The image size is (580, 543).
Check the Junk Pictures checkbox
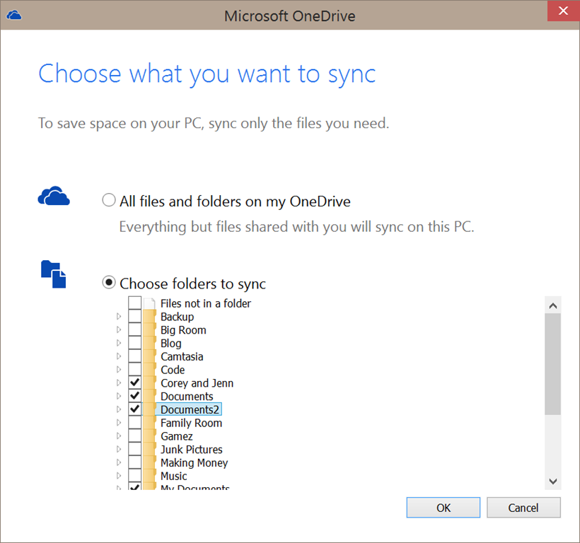point(134,449)
